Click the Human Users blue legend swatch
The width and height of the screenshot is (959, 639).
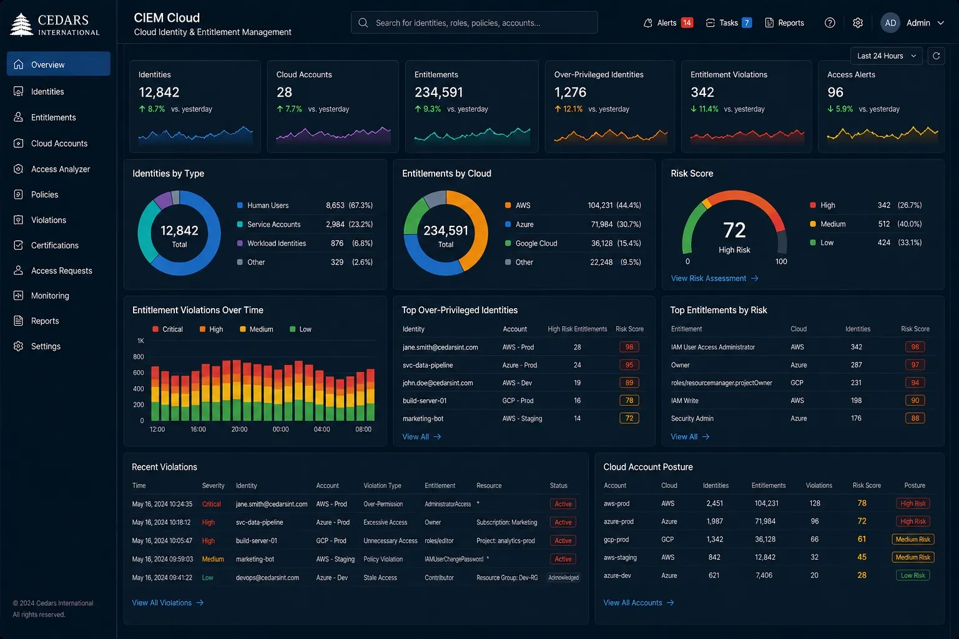(240, 205)
